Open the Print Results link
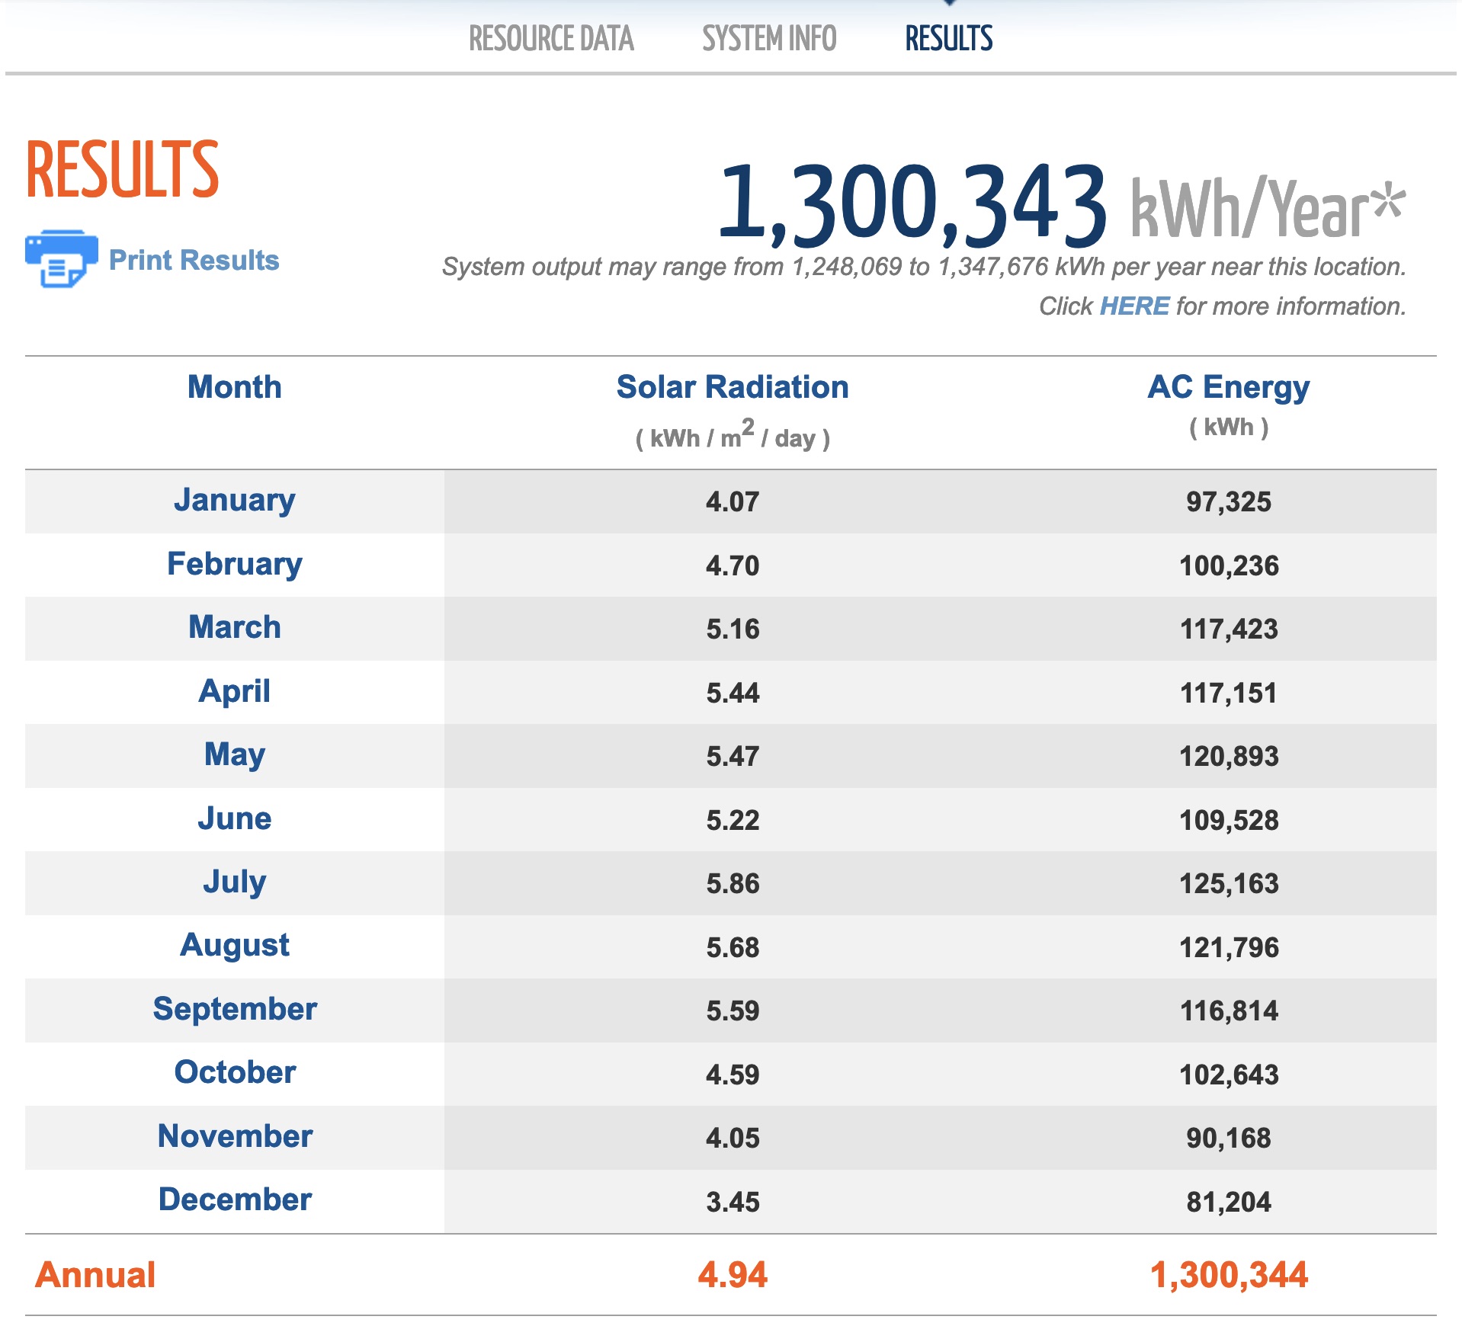This screenshot has width=1462, height=1326. pos(194,260)
